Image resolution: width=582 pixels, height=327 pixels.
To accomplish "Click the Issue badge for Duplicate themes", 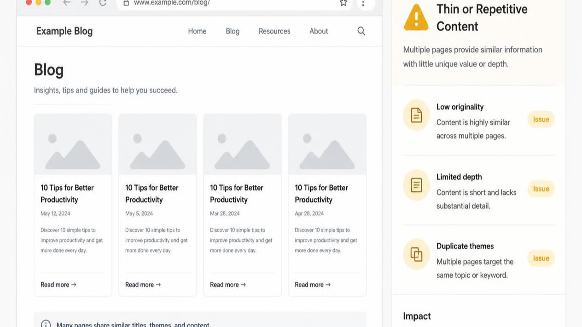I will pyautogui.click(x=541, y=258).
